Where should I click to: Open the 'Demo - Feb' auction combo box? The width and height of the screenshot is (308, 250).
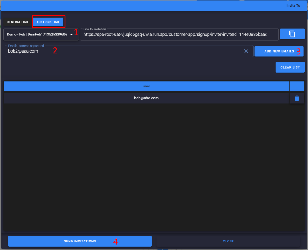tap(37, 35)
